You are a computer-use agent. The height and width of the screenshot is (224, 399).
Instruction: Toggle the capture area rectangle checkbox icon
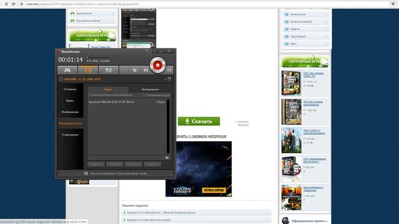tap(61, 79)
